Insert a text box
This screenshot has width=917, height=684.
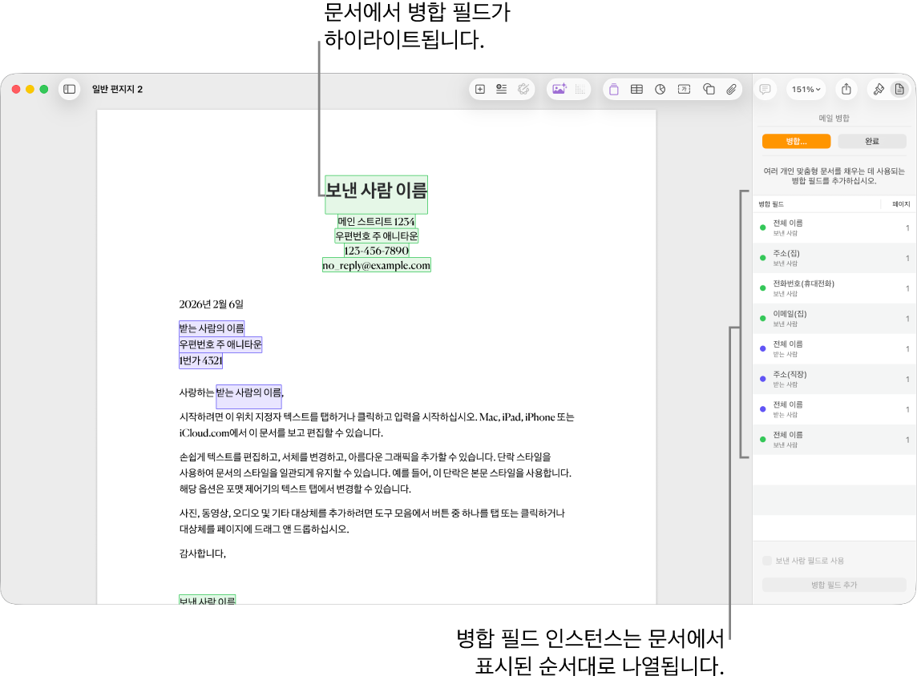pos(684,90)
